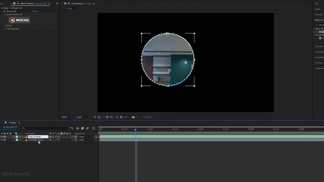324x182 pixels.
Task: Click the label column header tag icon
Action: (x=16, y=133)
